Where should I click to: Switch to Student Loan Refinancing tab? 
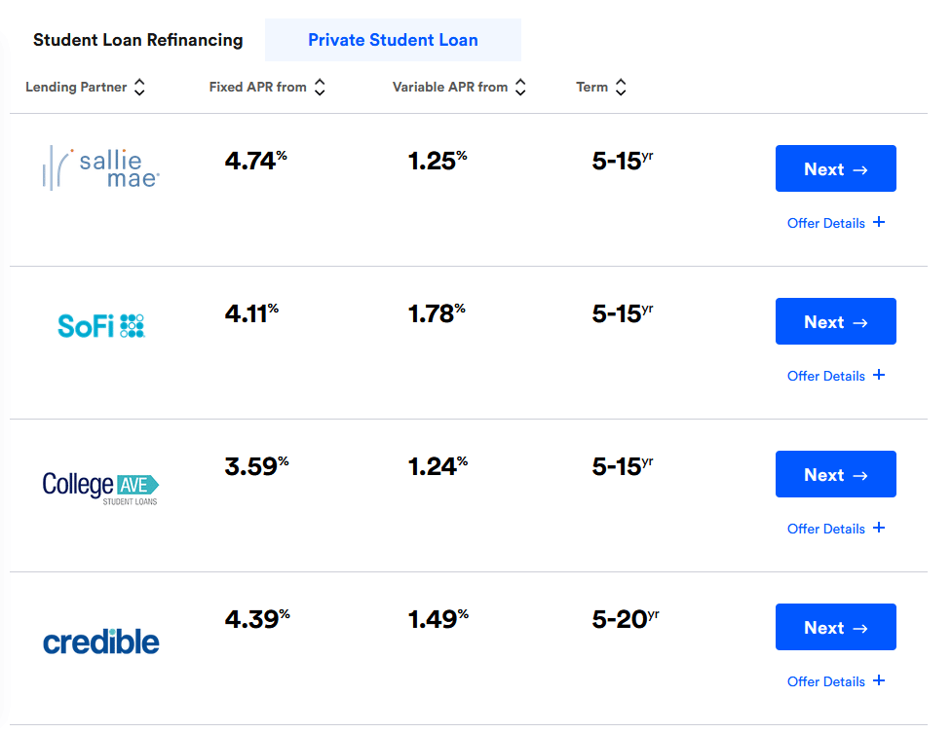pos(137,40)
